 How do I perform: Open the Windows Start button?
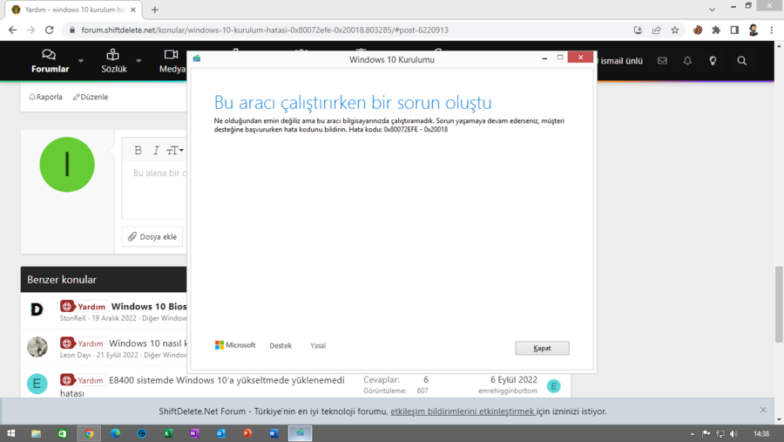(x=10, y=433)
